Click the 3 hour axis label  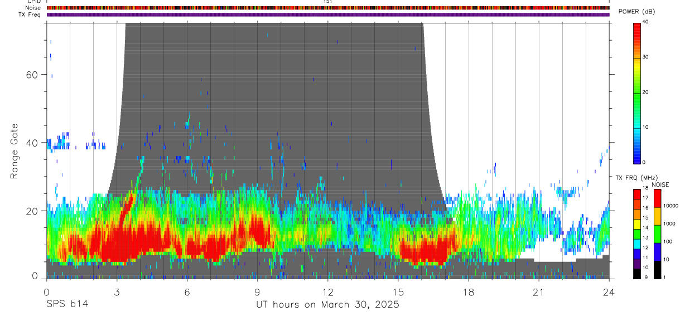[117, 292]
